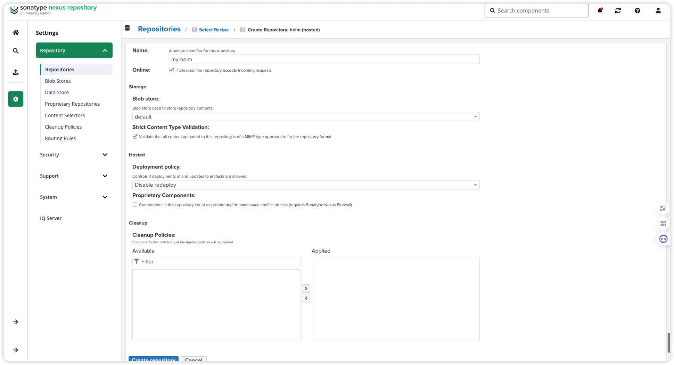Click the Search components field
The width and height of the screenshot is (674, 365).
[x=536, y=10]
